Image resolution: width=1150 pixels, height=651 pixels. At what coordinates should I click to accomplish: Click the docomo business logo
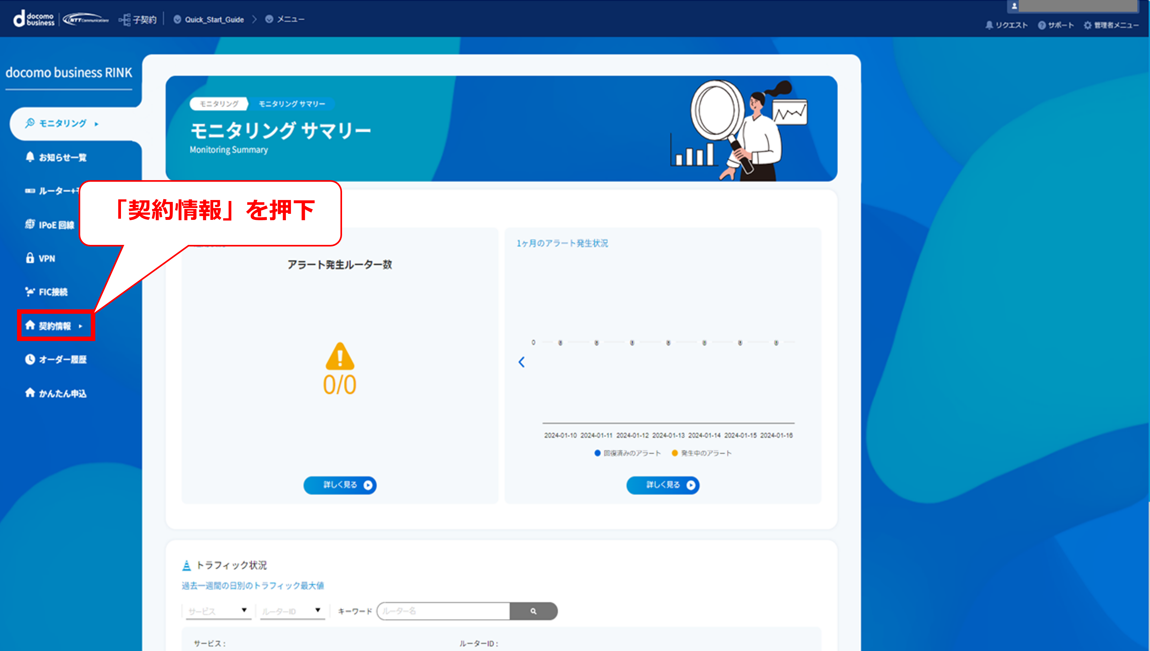34,19
